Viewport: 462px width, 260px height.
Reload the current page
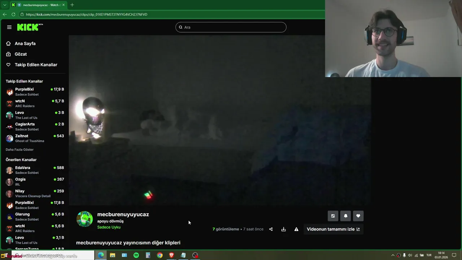click(x=13, y=14)
